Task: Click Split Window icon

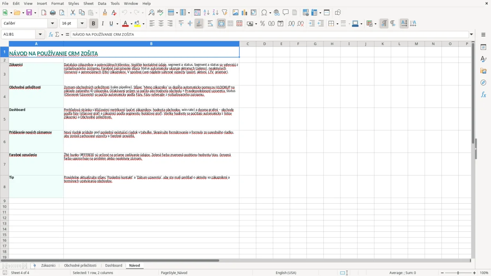Action: click(327, 13)
